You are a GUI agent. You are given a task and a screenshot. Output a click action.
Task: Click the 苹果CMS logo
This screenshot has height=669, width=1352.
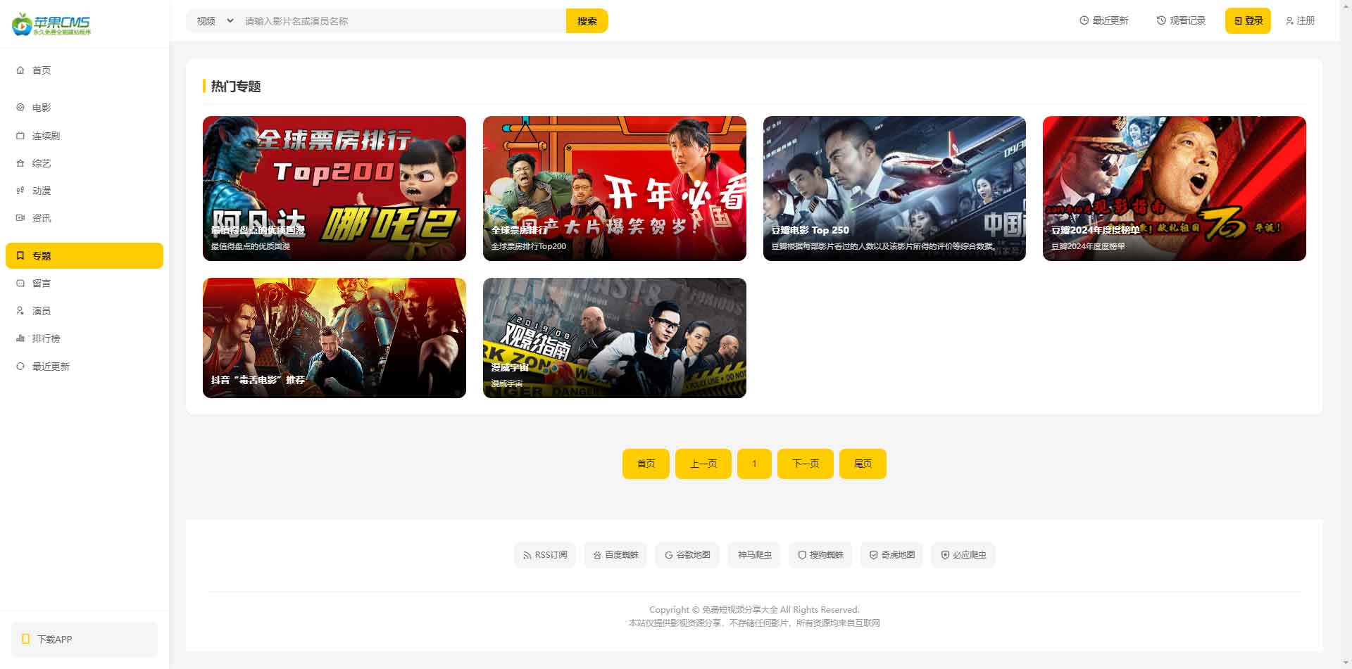[x=51, y=24]
